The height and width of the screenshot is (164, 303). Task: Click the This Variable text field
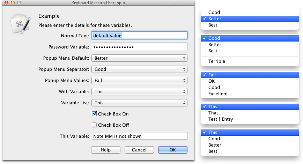tap(140, 136)
